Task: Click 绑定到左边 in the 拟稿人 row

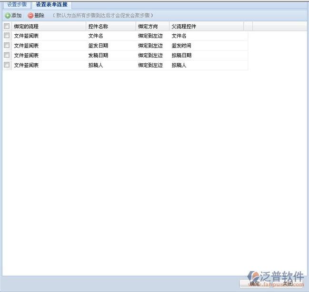Action: [150, 66]
